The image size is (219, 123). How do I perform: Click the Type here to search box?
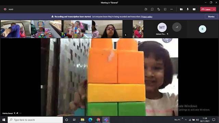click(x=35, y=120)
